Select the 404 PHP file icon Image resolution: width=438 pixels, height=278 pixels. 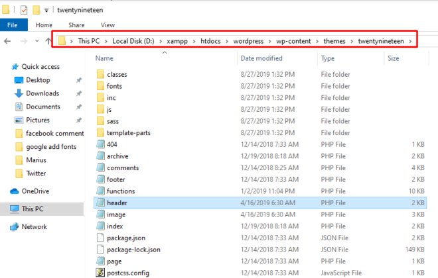pyautogui.click(x=100, y=144)
